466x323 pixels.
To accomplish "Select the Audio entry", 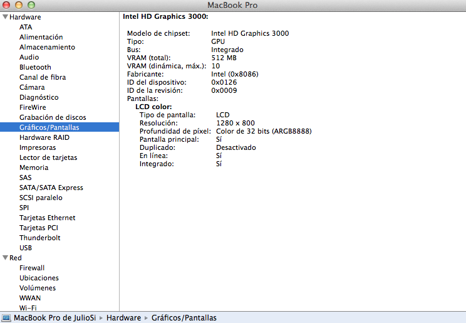I will [x=29, y=57].
